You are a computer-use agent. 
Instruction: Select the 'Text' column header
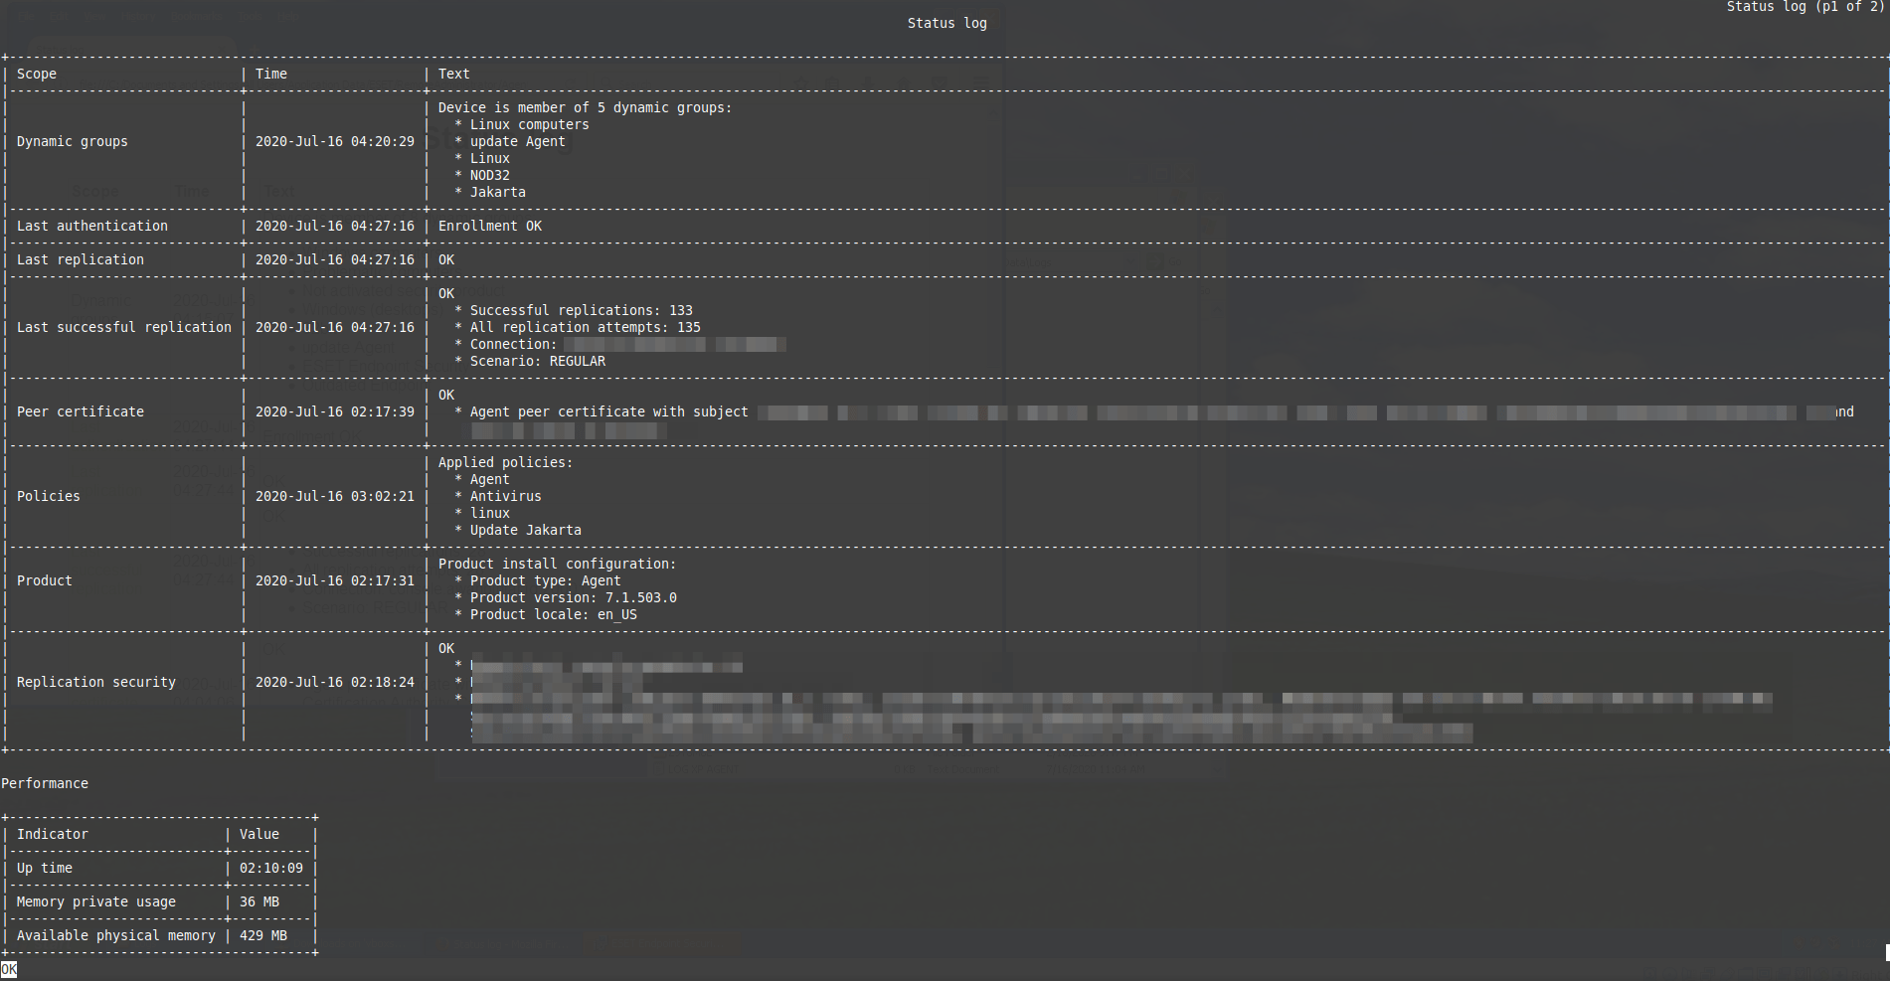click(453, 74)
